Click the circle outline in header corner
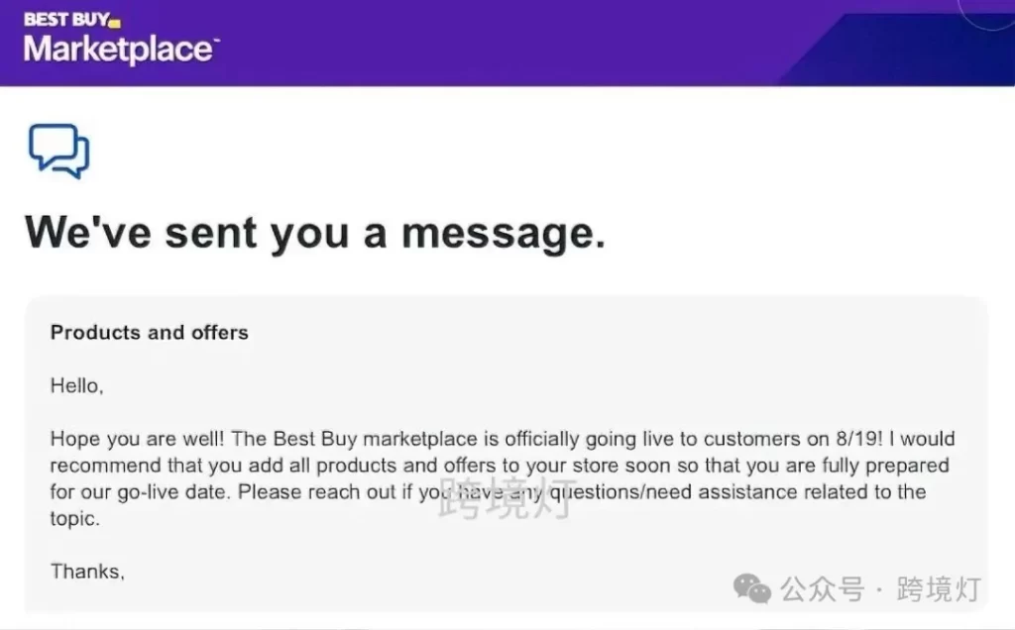The image size is (1015, 630). [987, 14]
